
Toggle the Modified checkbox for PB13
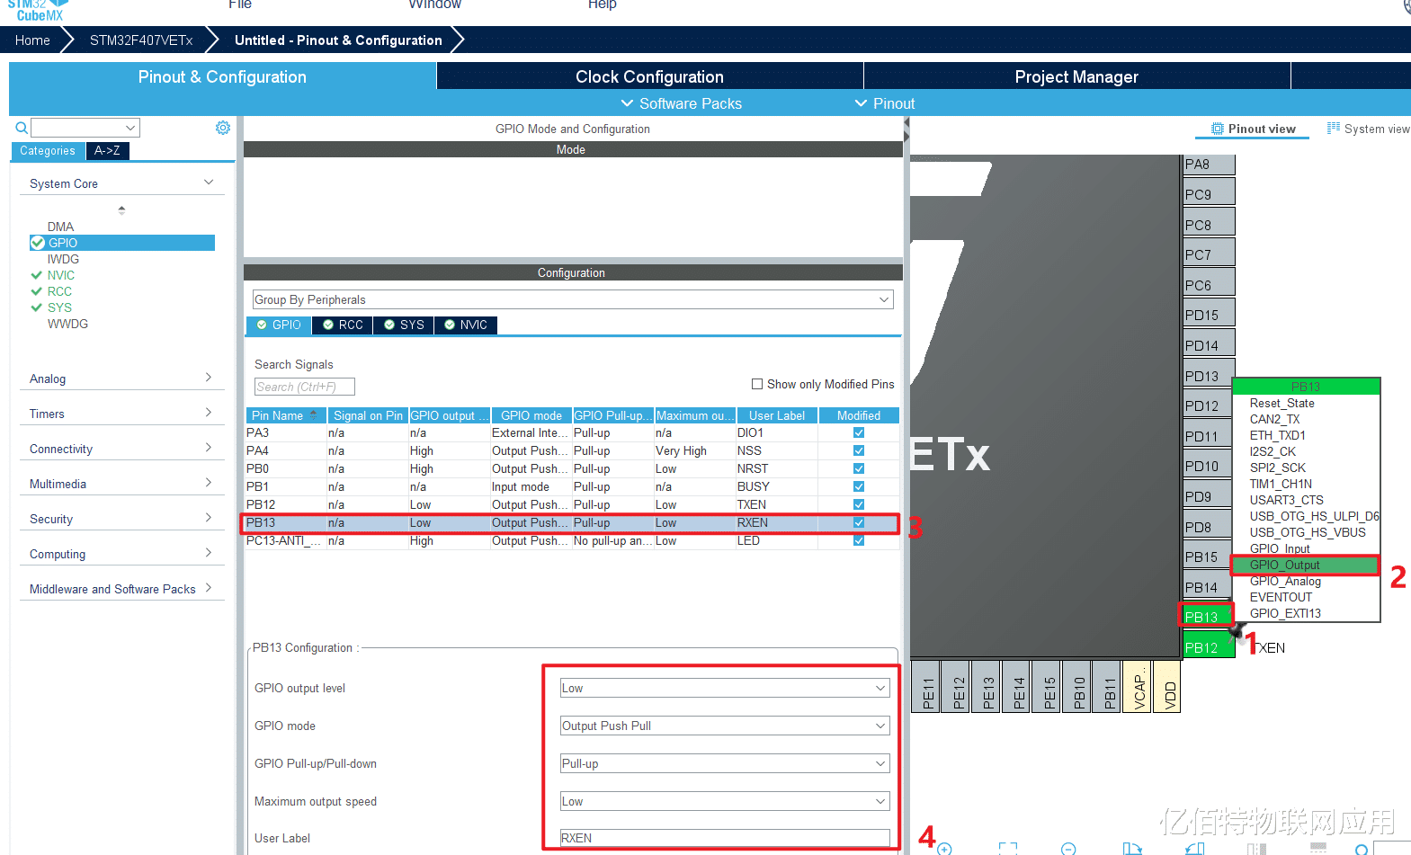pos(859,522)
